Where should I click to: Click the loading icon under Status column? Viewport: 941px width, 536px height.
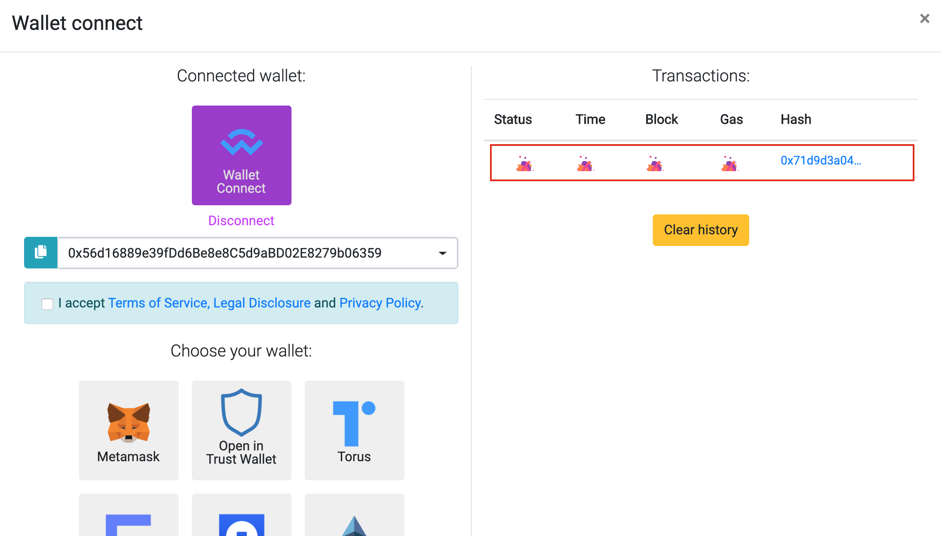[524, 163]
